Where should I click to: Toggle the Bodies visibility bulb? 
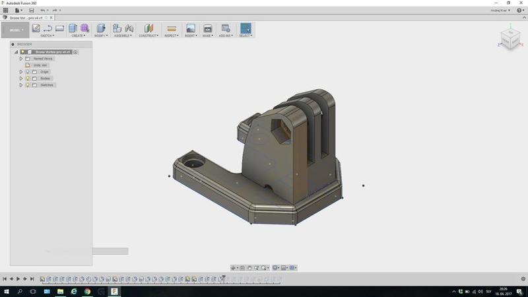click(28, 79)
